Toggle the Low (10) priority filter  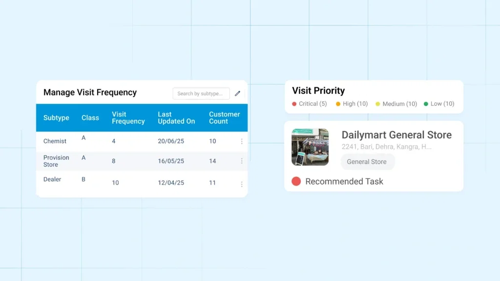tap(439, 104)
